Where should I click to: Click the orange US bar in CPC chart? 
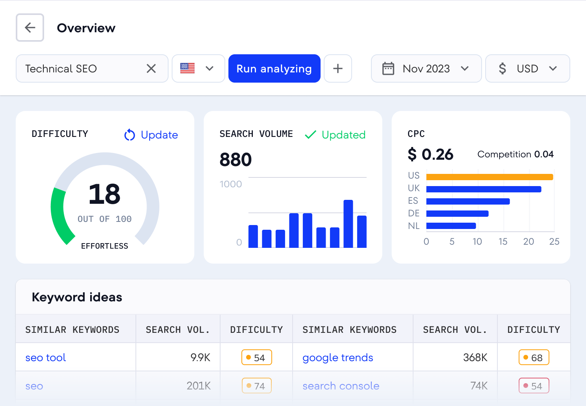490,177
